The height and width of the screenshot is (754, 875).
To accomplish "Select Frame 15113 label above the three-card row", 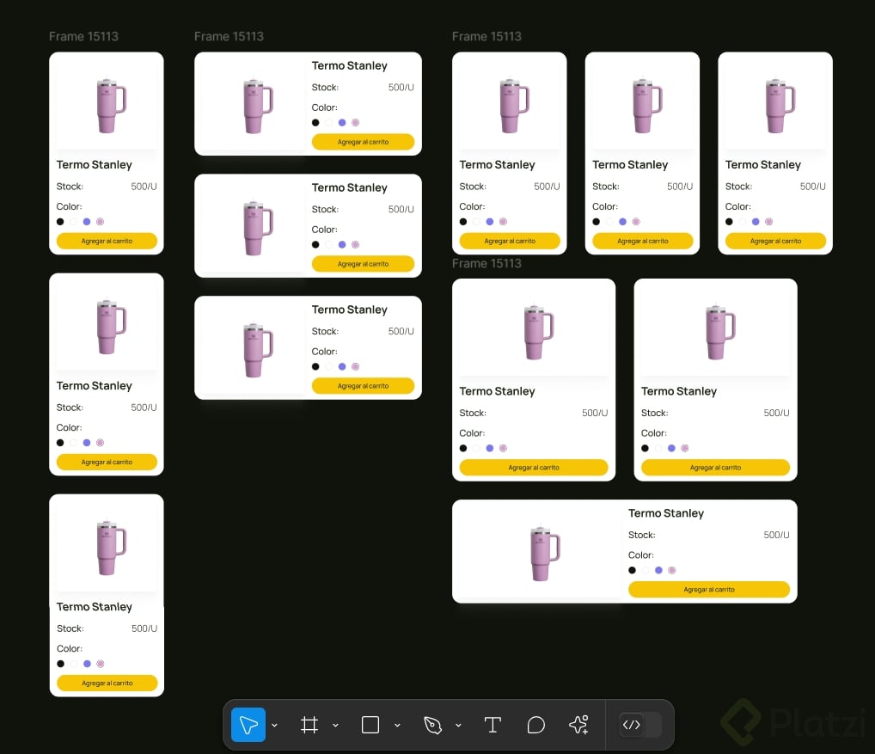I will pos(486,36).
